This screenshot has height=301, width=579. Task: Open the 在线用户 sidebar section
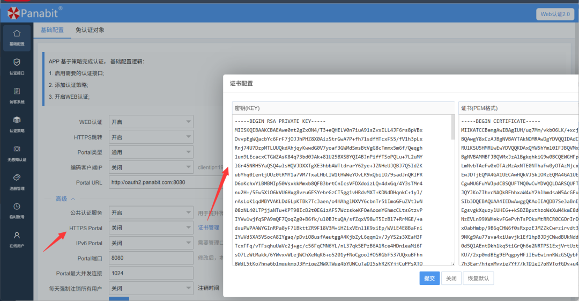[x=17, y=240]
